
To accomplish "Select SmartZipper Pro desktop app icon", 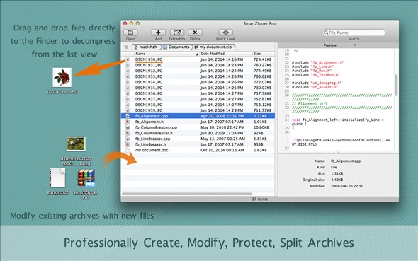I will point(86,178).
